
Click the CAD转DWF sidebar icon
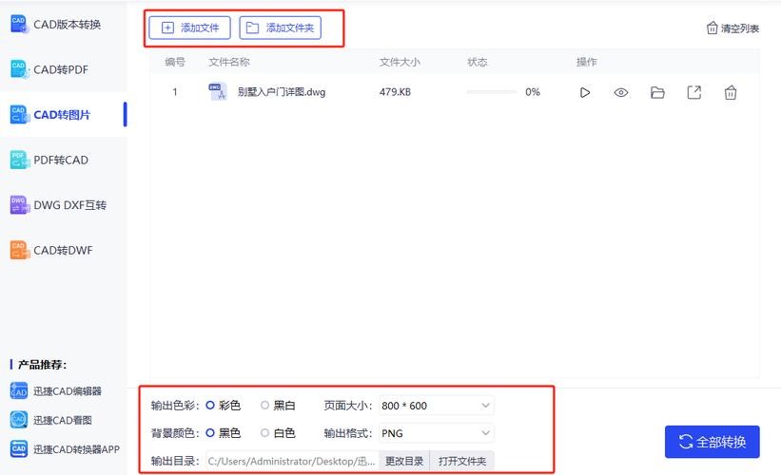tap(19, 250)
